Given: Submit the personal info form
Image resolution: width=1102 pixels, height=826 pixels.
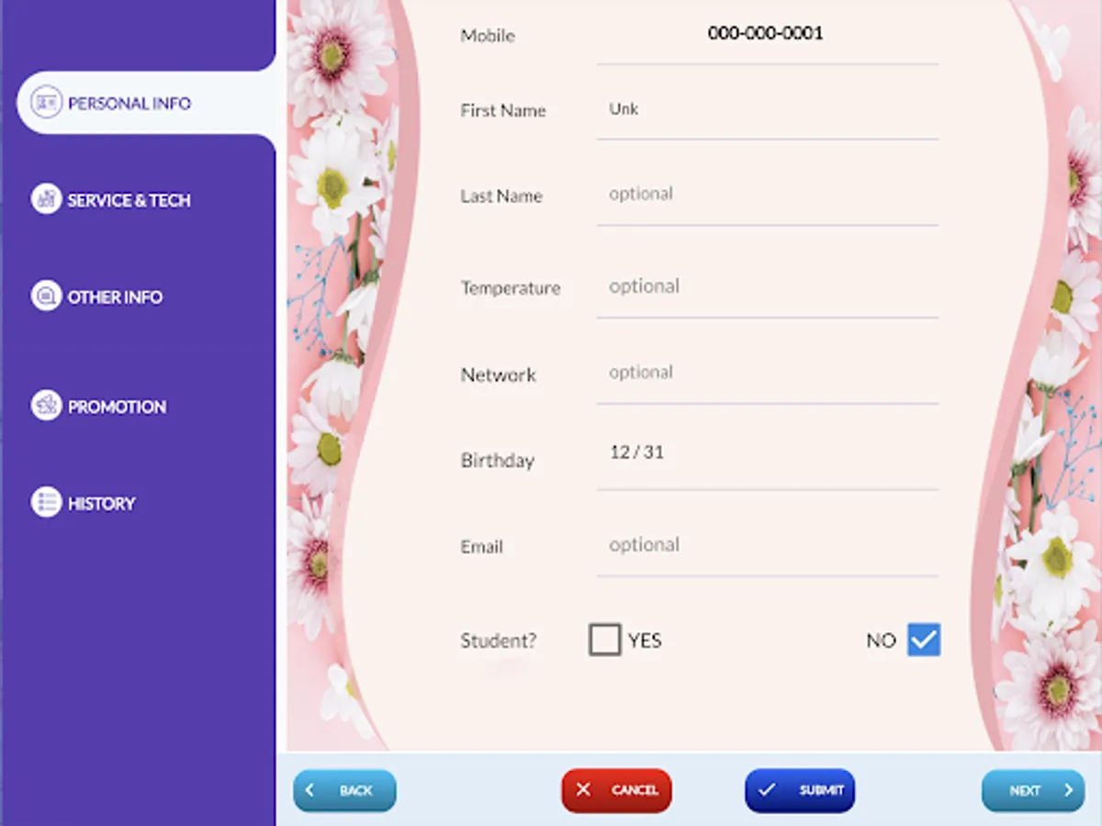Looking at the screenshot, I should (800, 790).
